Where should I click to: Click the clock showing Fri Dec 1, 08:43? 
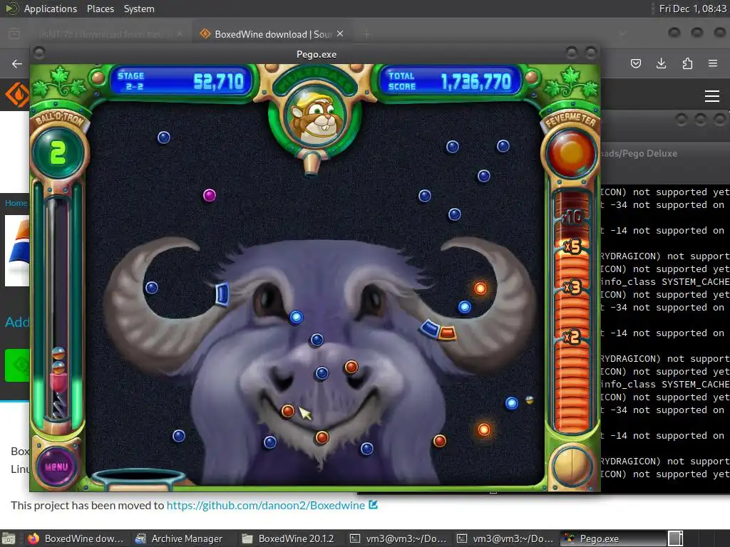[692, 9]
